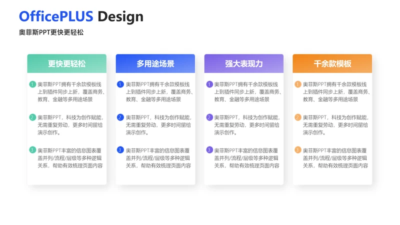The image size is (400, 225).
Task: Choose the orange number 2 badge
Action: 298,117
